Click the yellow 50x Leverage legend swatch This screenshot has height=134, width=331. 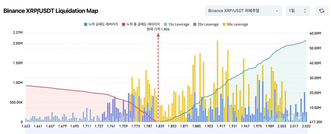(x=224, y=24)
